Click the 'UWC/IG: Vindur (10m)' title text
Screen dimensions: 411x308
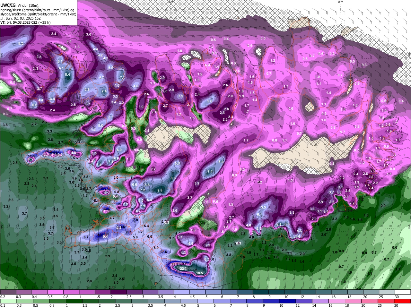point(20,5)
